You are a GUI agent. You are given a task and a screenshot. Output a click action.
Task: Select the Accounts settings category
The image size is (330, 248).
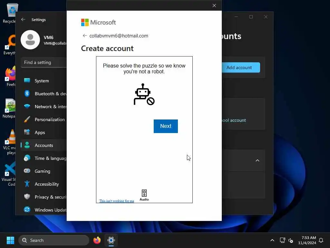44,145
